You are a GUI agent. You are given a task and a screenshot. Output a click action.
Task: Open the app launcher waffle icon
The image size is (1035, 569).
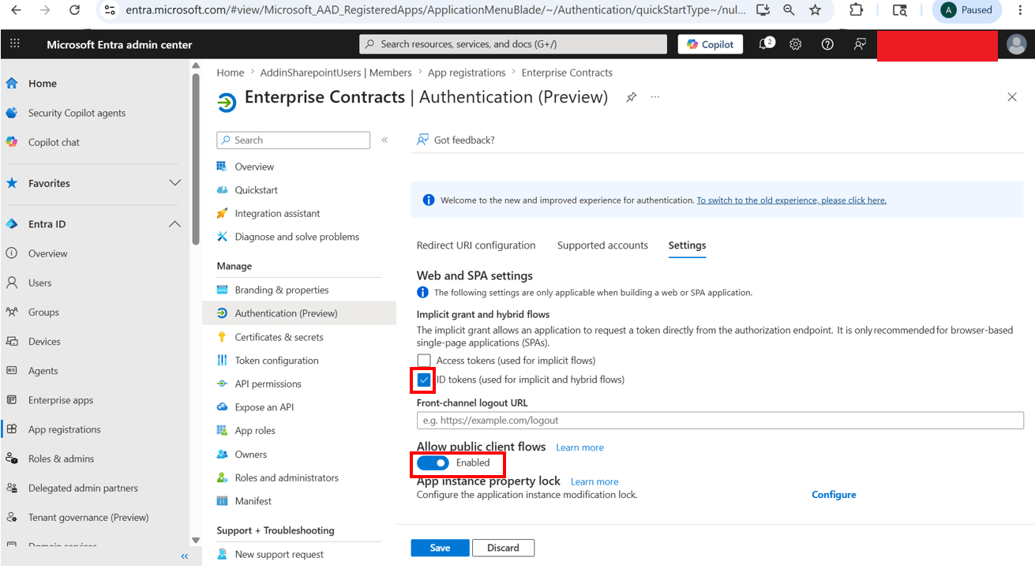tap(15, 44)
